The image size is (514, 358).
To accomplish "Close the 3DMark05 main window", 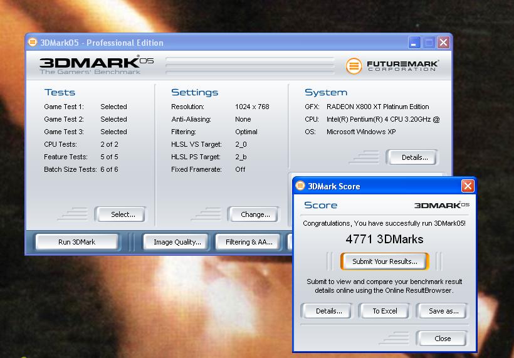I will [x=443, y=42].
